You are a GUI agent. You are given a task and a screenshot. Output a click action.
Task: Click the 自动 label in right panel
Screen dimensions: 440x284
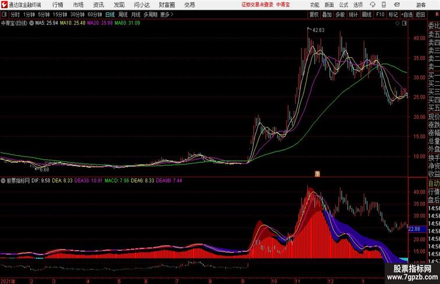[434, 183]
